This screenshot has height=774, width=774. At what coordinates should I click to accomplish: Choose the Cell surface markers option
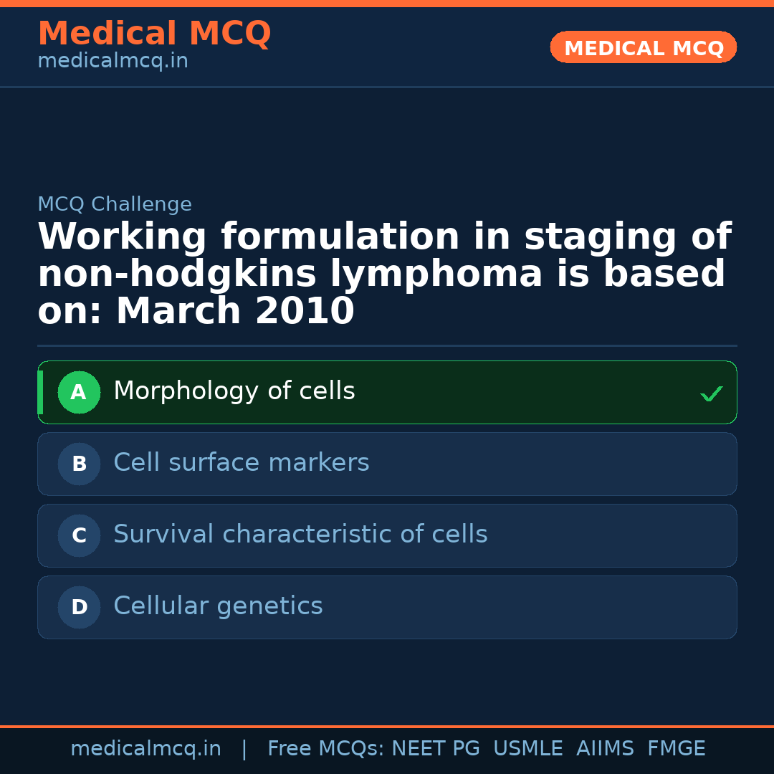[242, 463]
